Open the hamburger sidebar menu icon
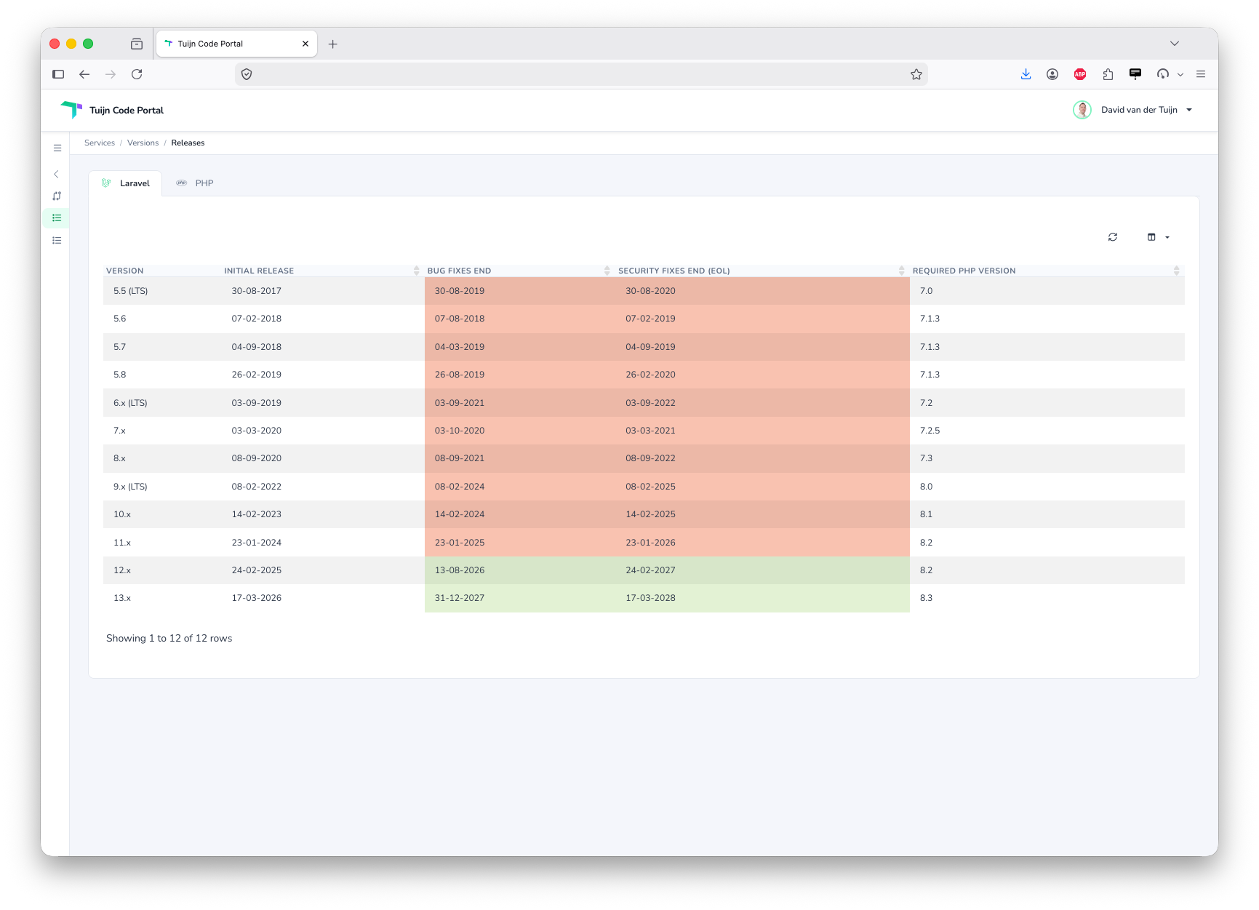The height and width of the screenshot is (910, 1259). tap(57, 148)
